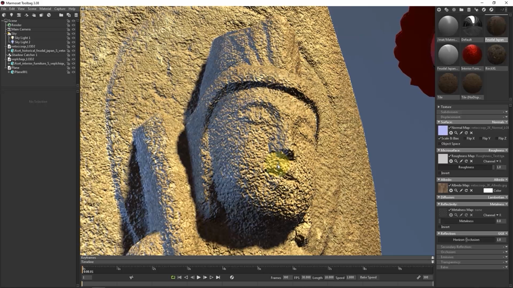This screenshot has height=288, width=513.
Task: Clear the Roughness Map with X icon
Action: 472,161
